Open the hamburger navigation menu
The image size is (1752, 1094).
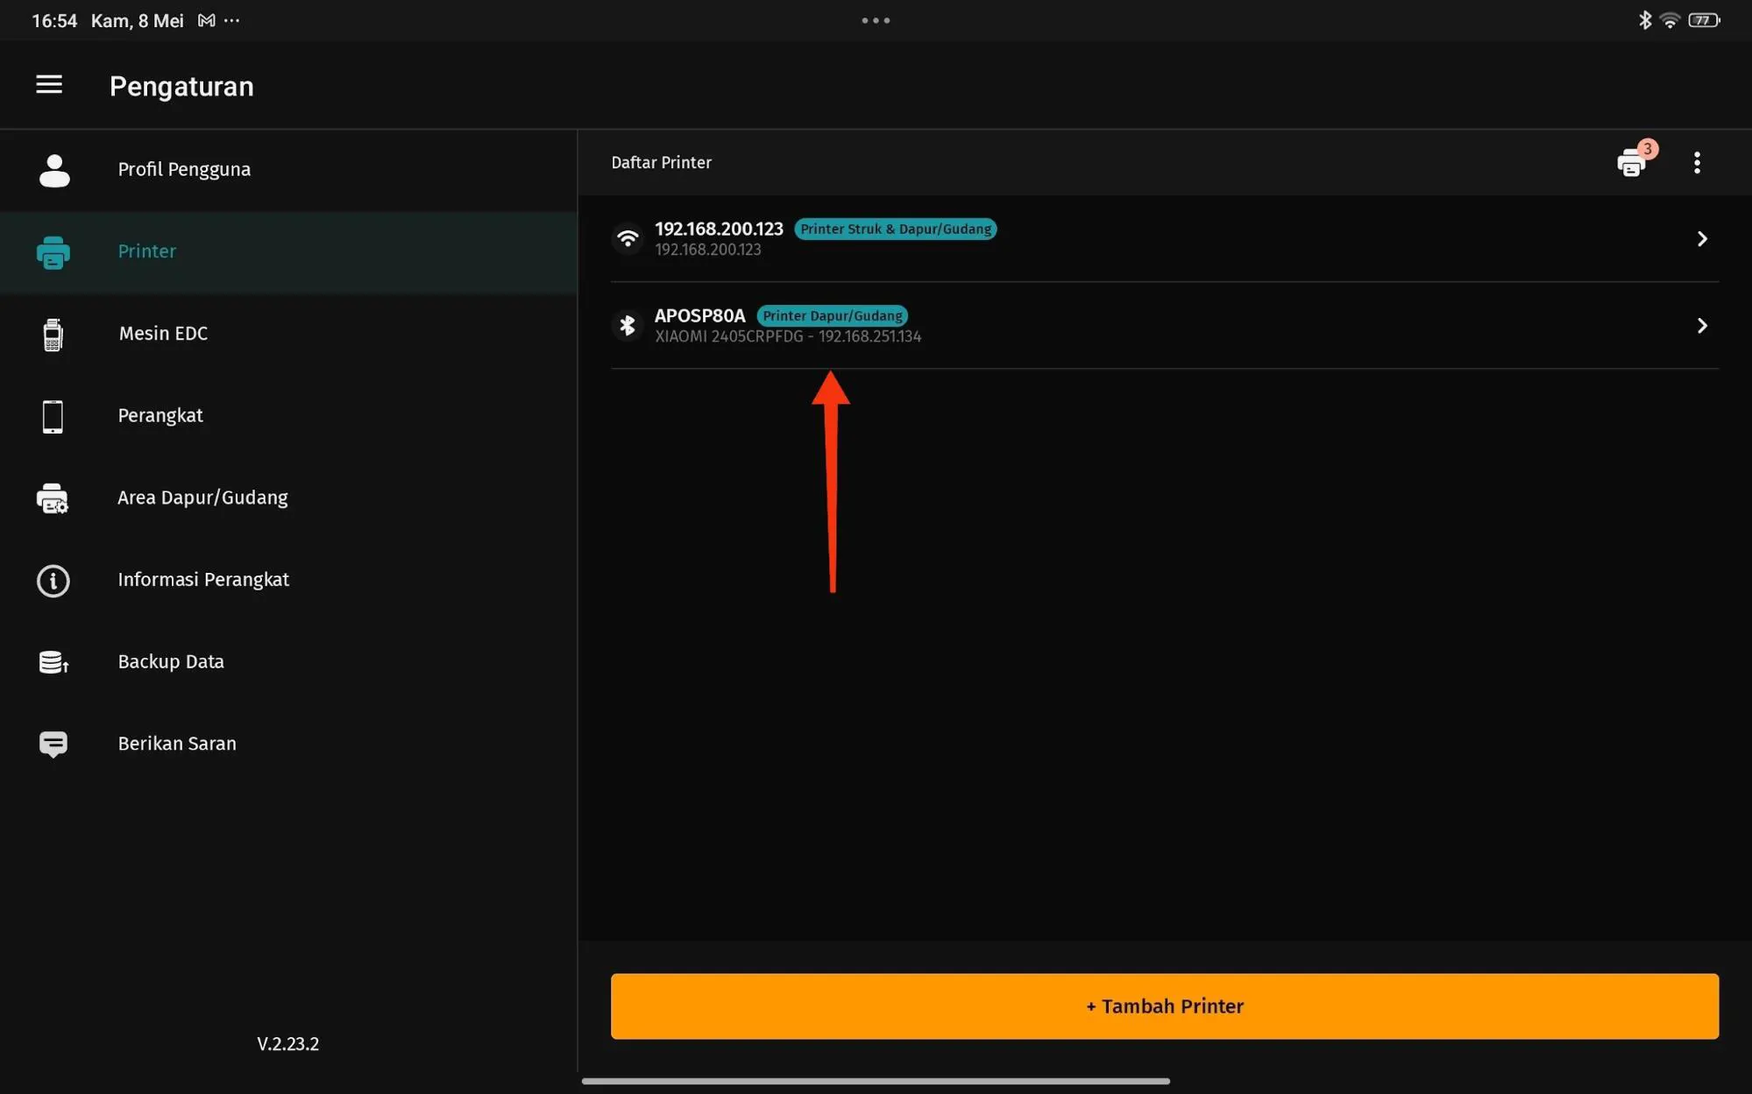[x=49, y=84]
